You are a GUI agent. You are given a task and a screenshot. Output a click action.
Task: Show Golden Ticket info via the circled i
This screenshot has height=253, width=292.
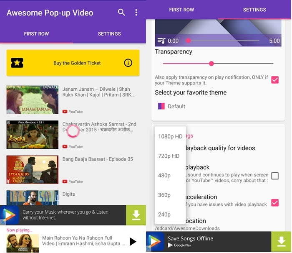point(128,63)
